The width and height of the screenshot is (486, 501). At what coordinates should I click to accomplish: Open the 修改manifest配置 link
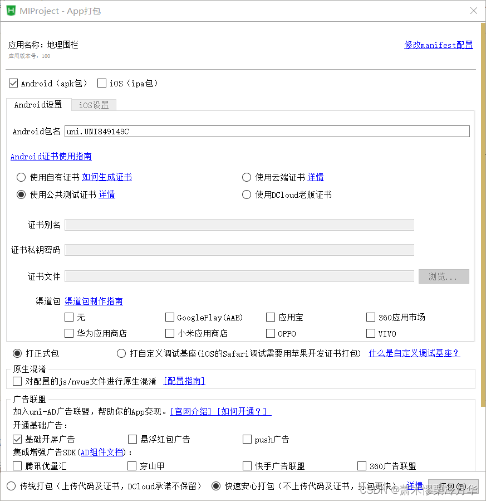point(439,45)
